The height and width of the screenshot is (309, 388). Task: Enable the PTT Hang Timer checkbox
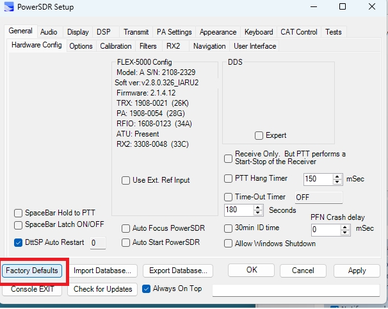tap(228, 178)
